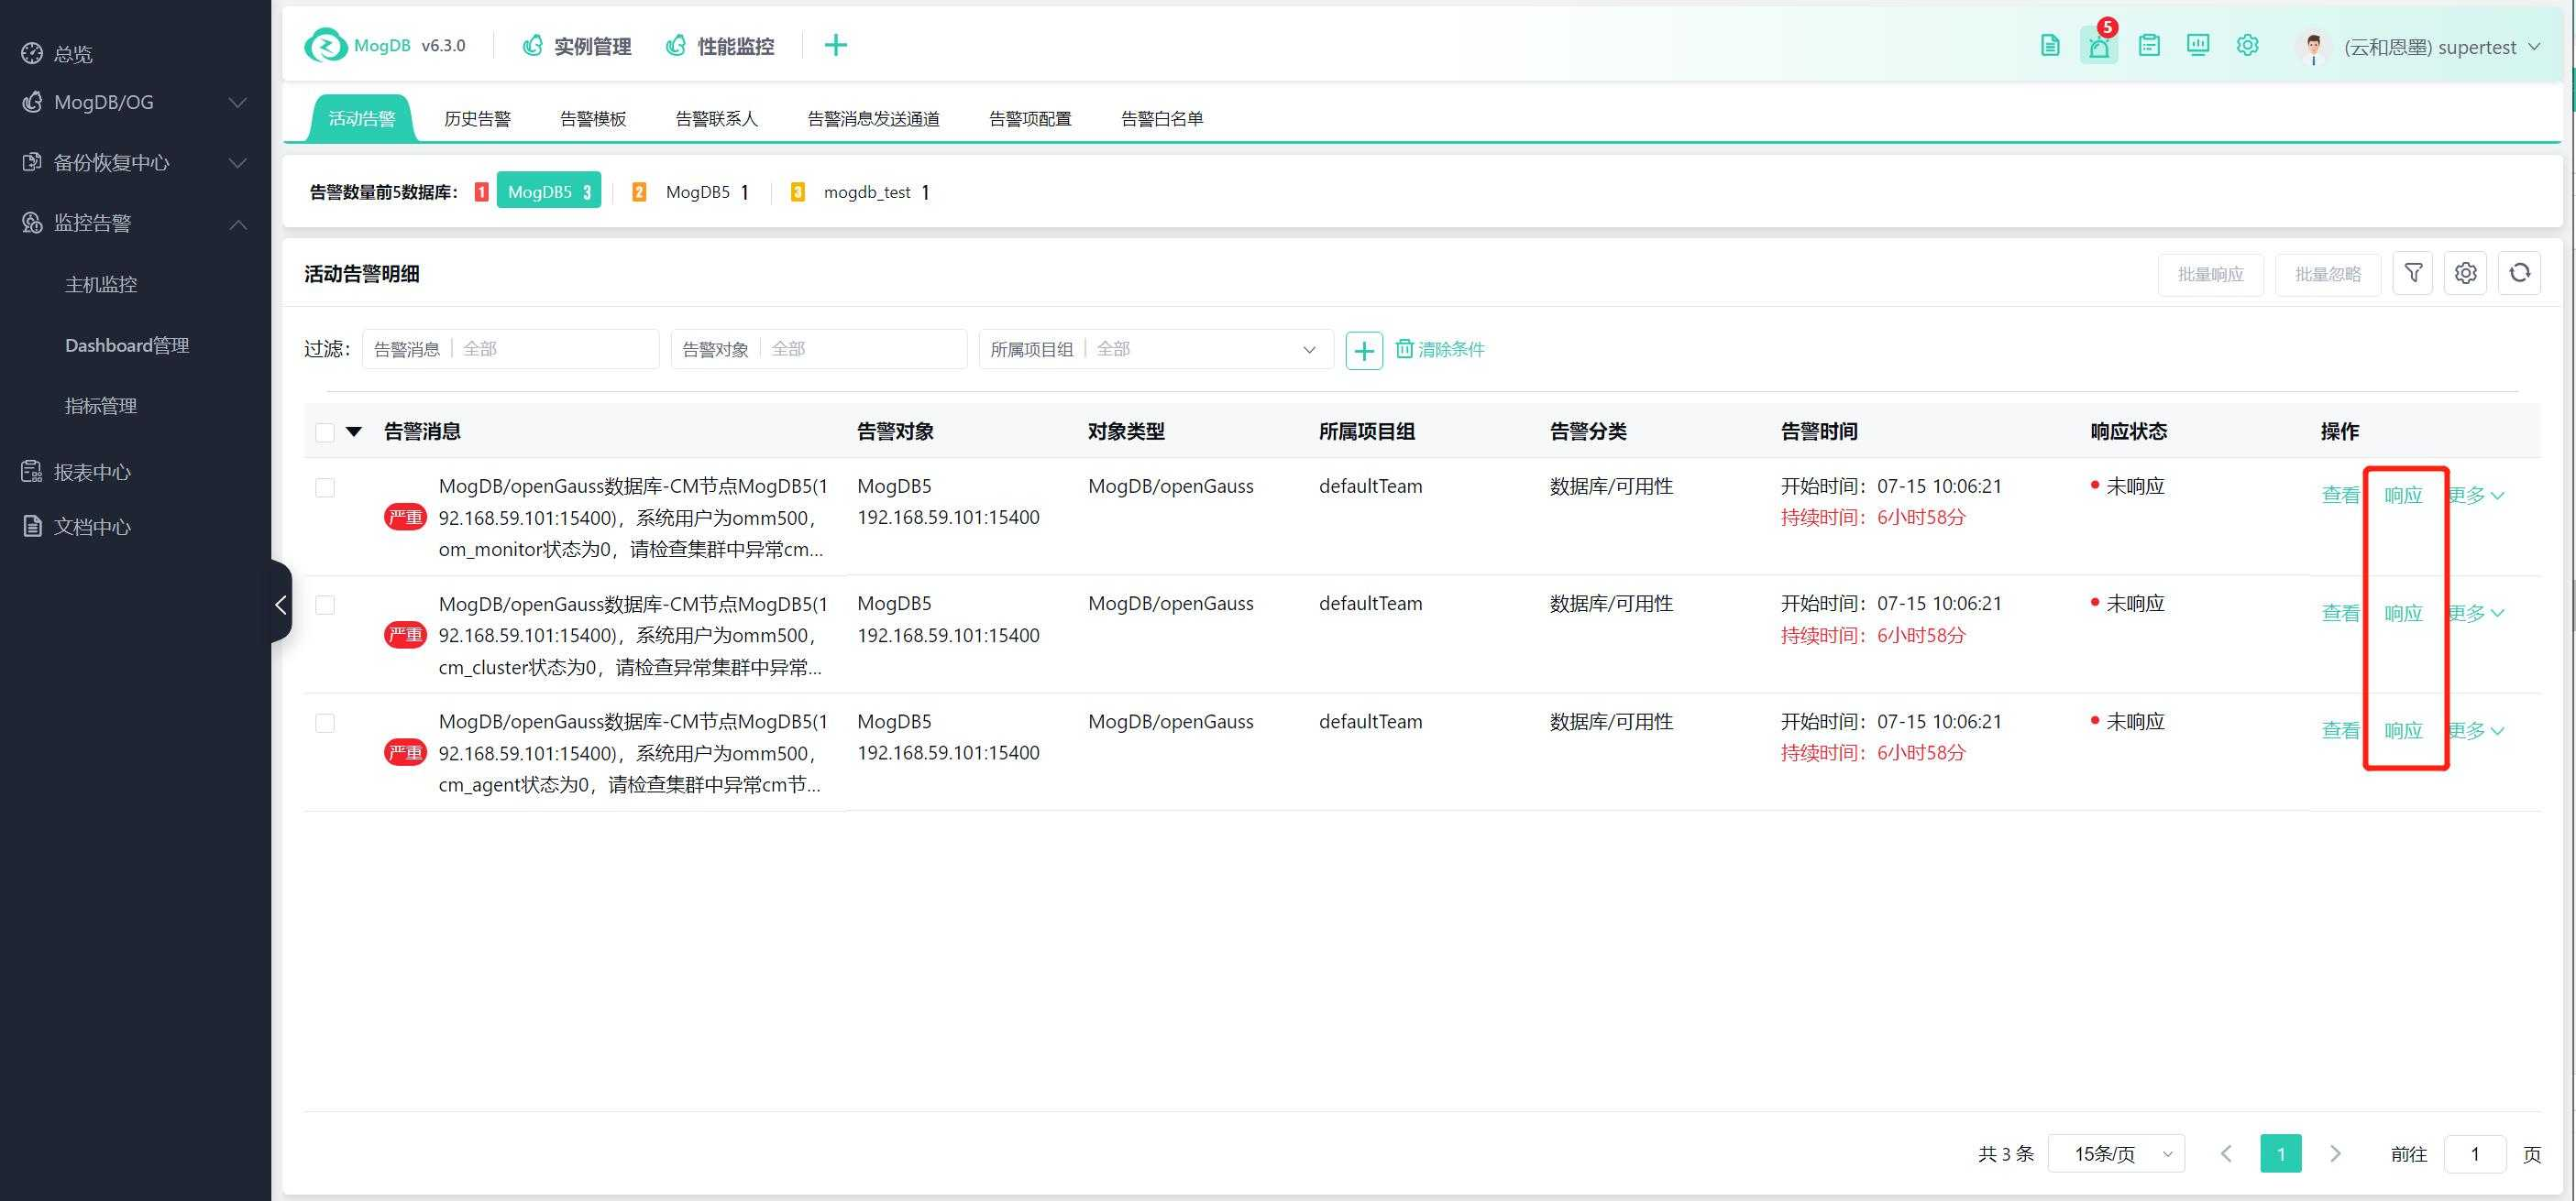Open 指标管理 in sidebar
This screenshot has width=2576, height=1201.
[x=101, y=406]
